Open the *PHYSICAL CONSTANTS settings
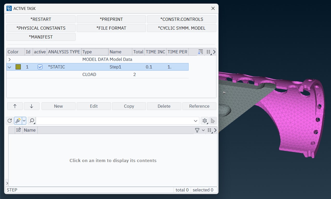The height and width of the screenshot is (199, 331). point(41,28)
